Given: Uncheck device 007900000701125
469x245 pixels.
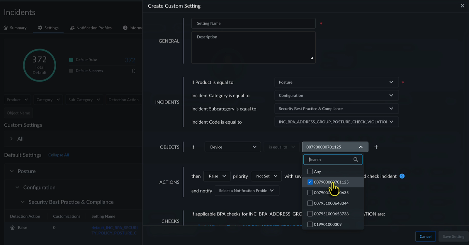Looking at the screenshot, I should coord(310,182).
